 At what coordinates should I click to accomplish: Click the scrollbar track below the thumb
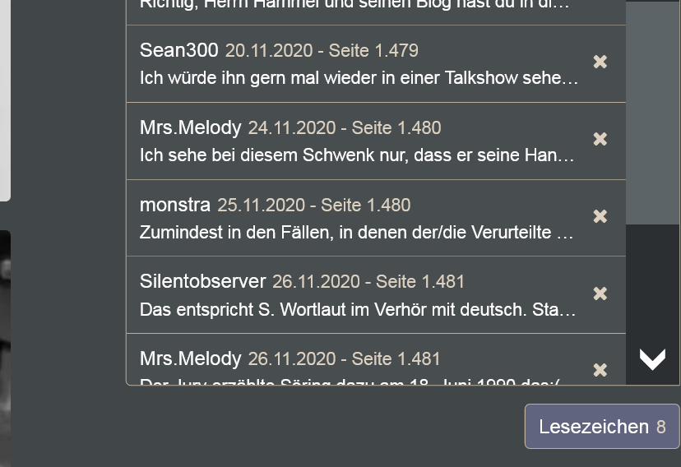(x=652, y=282)
